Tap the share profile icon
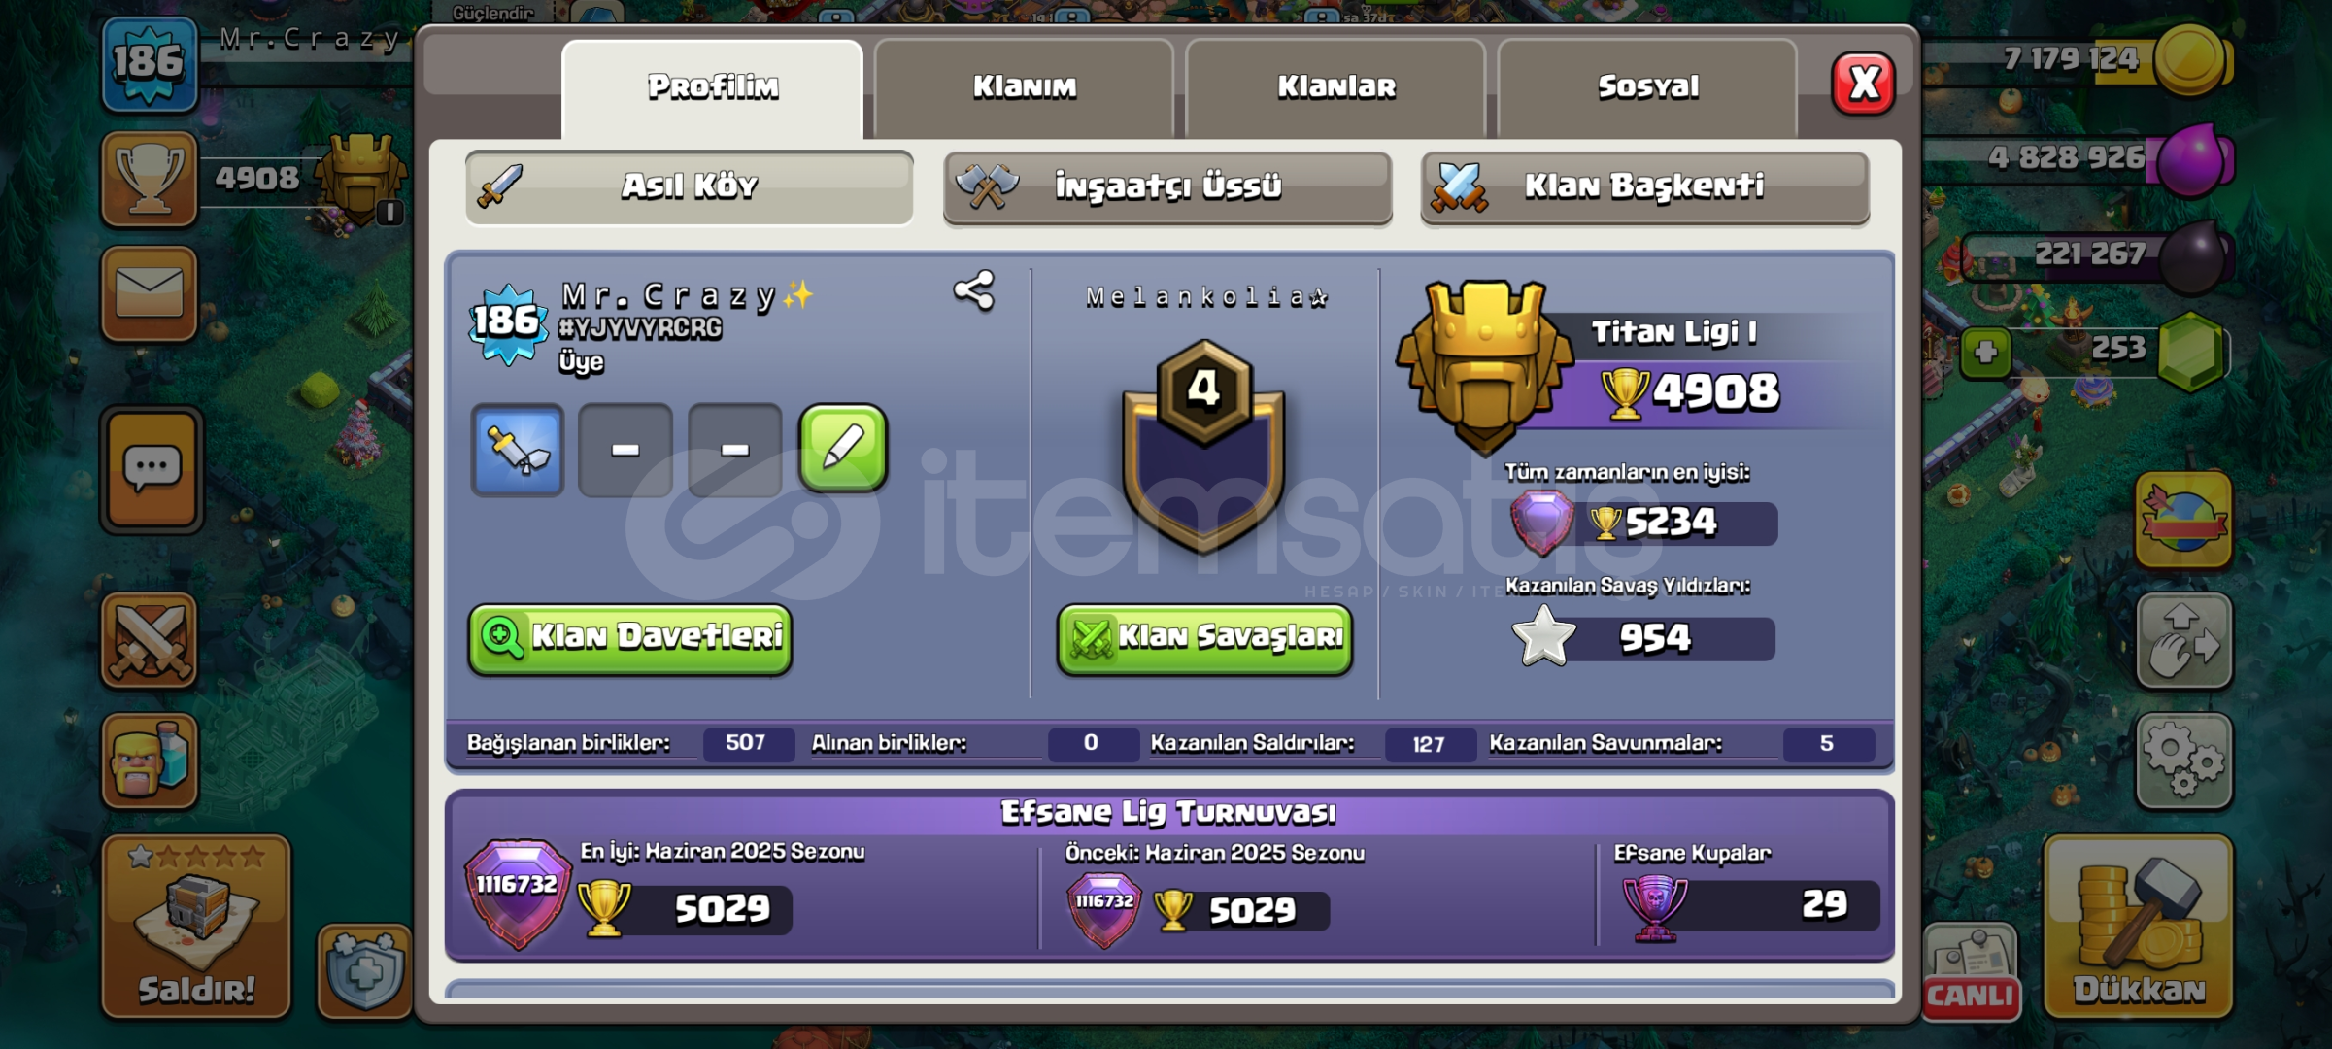Viewport: 2332px width, 1049px height. coord(974,290)
